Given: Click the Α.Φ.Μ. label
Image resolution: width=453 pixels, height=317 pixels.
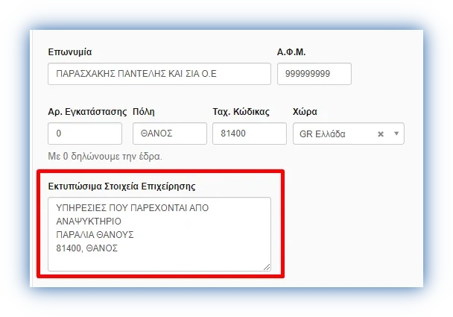Looking at the screenshot, I should coord(291,52).
